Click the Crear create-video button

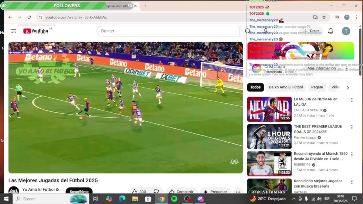click(x=311, y=31)
